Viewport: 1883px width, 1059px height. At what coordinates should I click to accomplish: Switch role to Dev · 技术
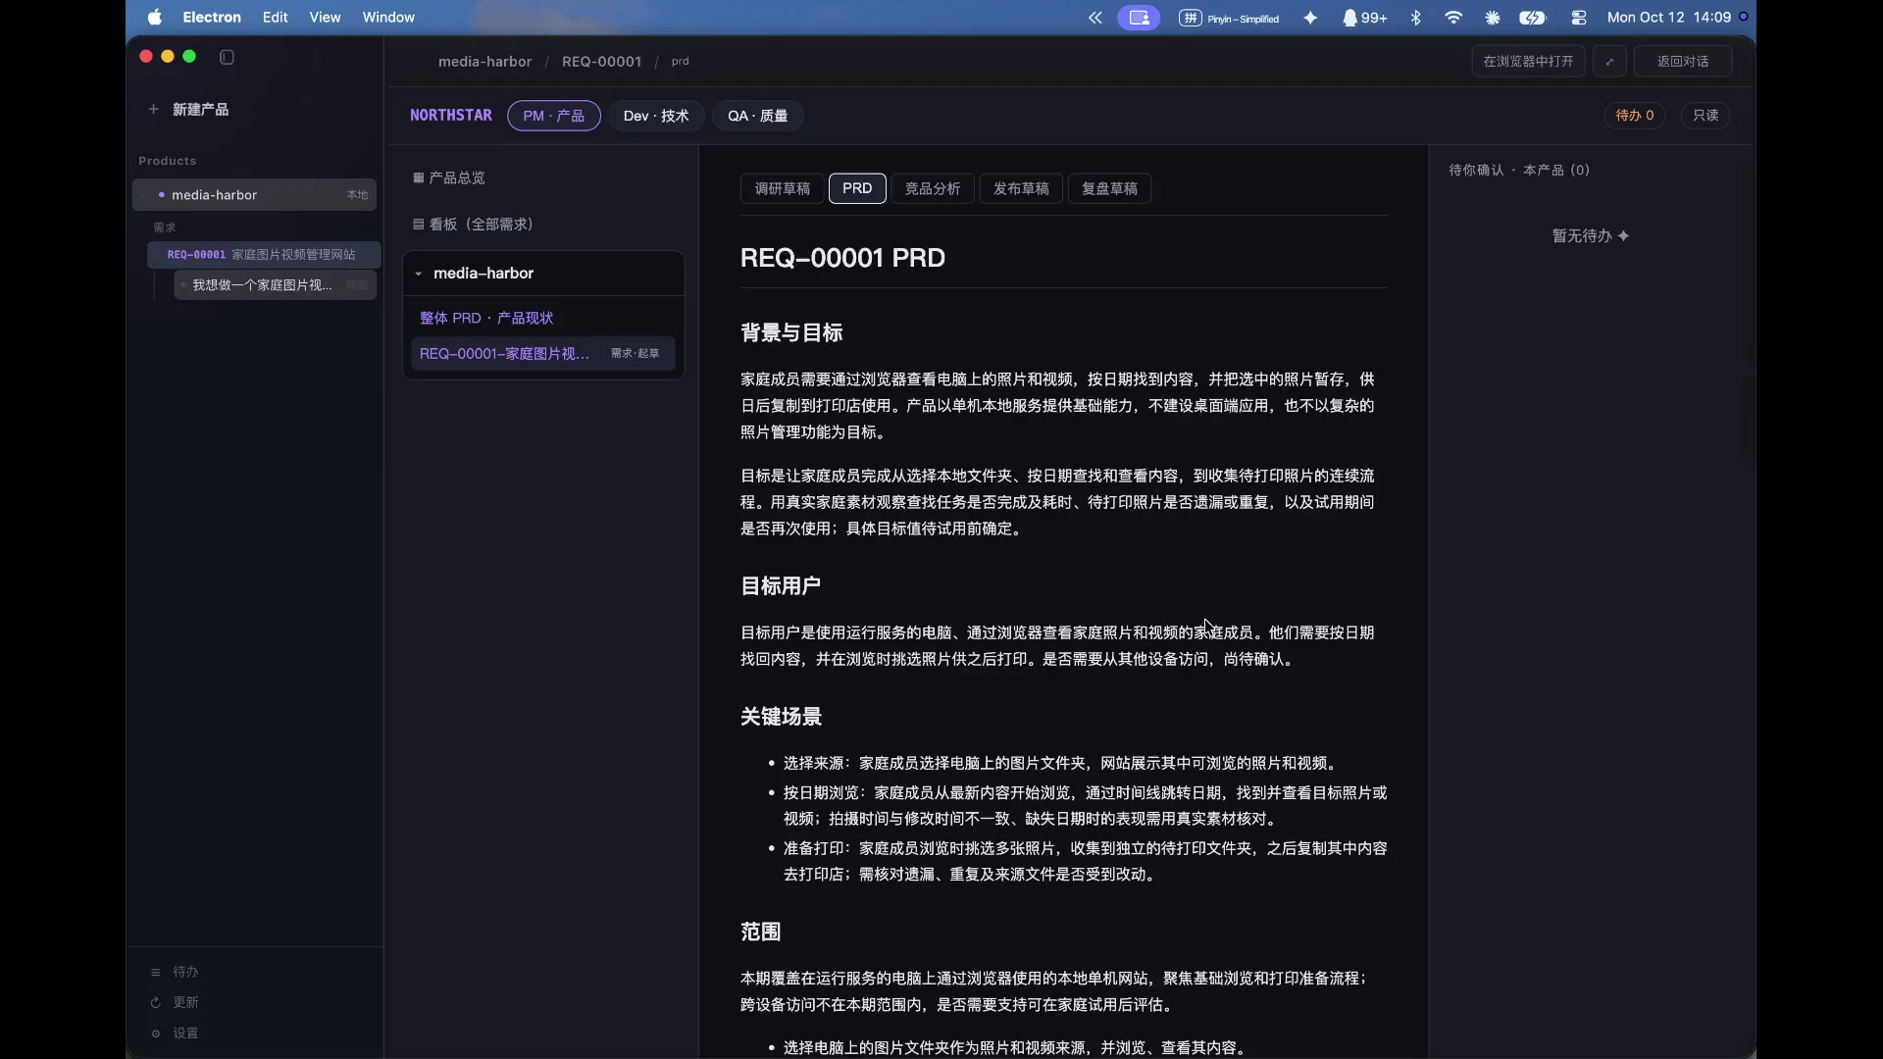[x=656, y=116]
